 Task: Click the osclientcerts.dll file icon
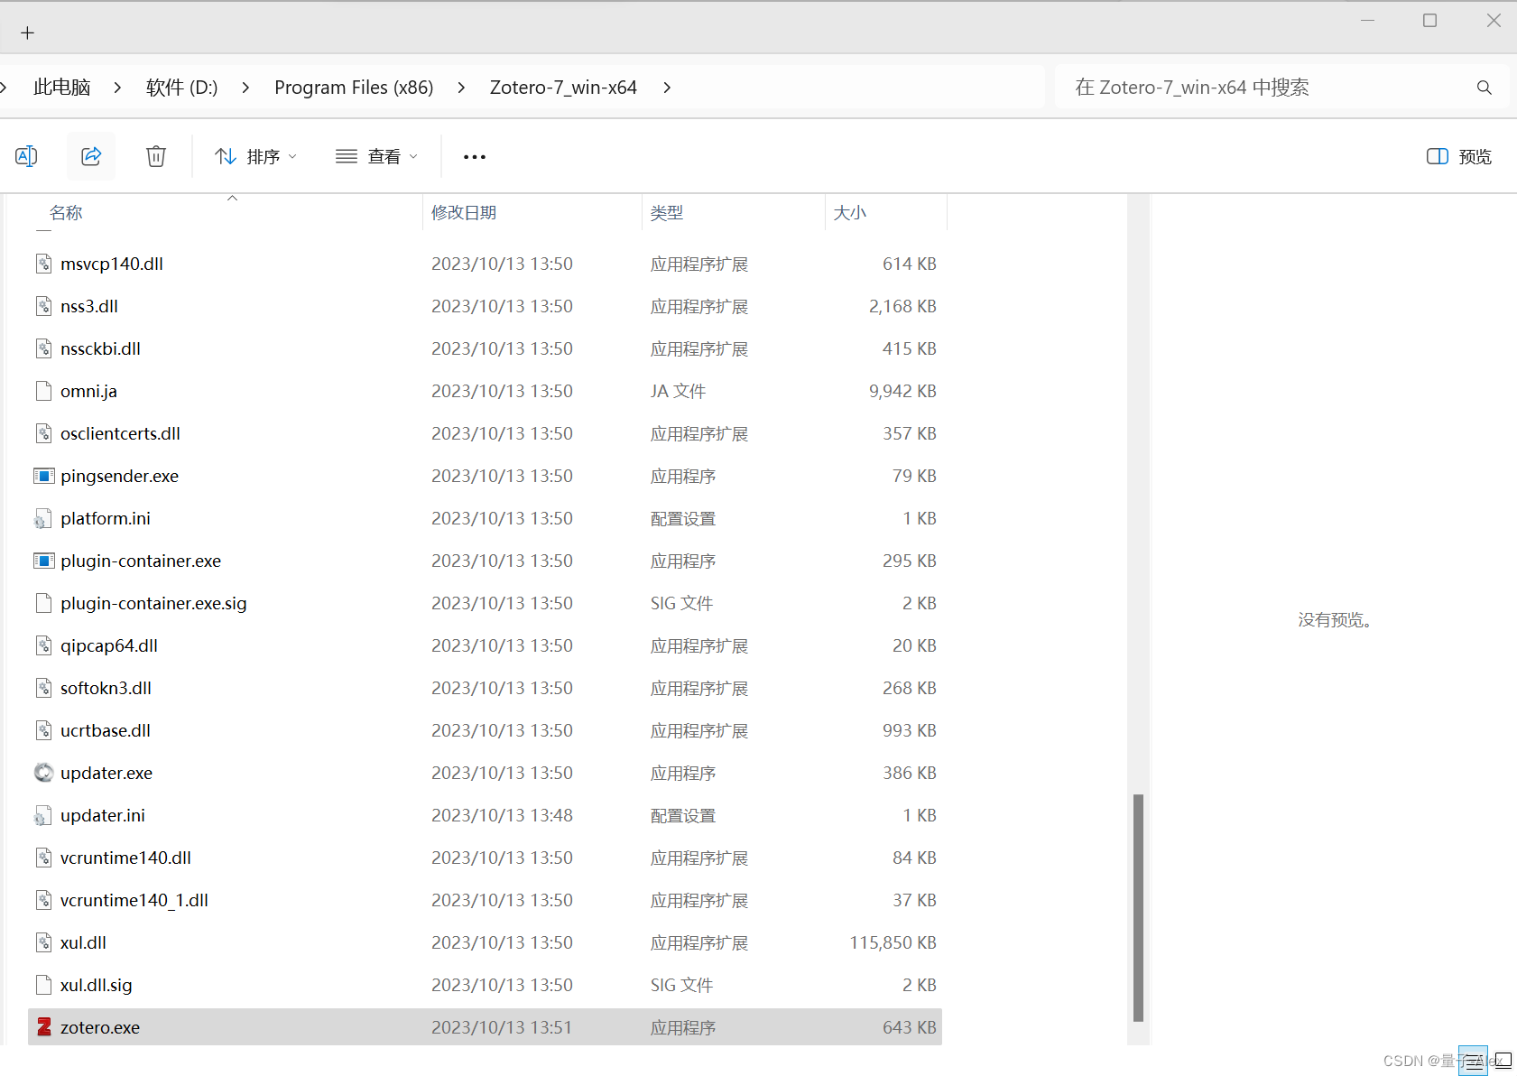pyautogui.click(x=43, y=432)
